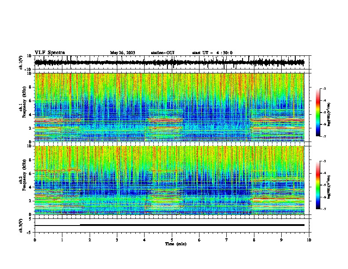Click time axis tick label "9"
The width and height of the screenshot is (348, 269).
click(x=281, y=240)
